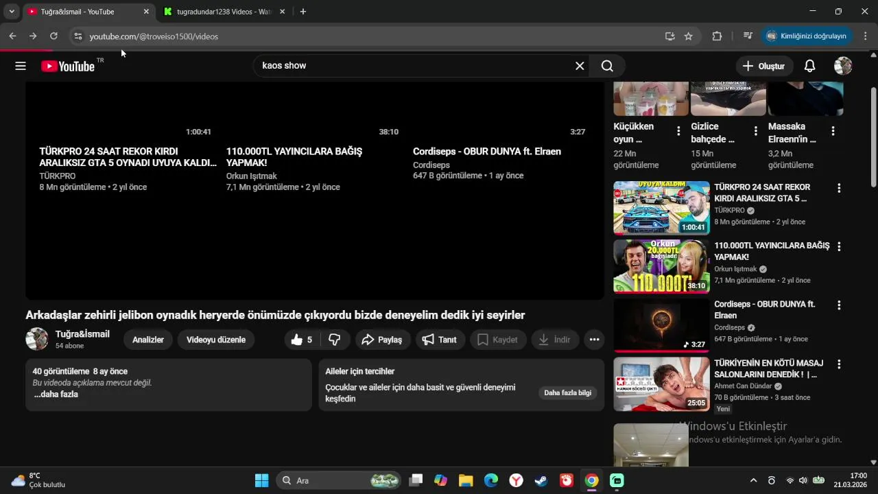Open the account avatar menu
This screenshot has height=494, width=878.
coord(843,66)
